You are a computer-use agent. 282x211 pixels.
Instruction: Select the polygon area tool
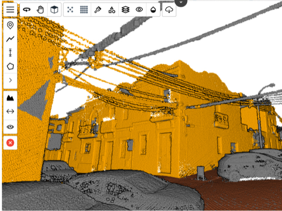[x=10, y=66]
